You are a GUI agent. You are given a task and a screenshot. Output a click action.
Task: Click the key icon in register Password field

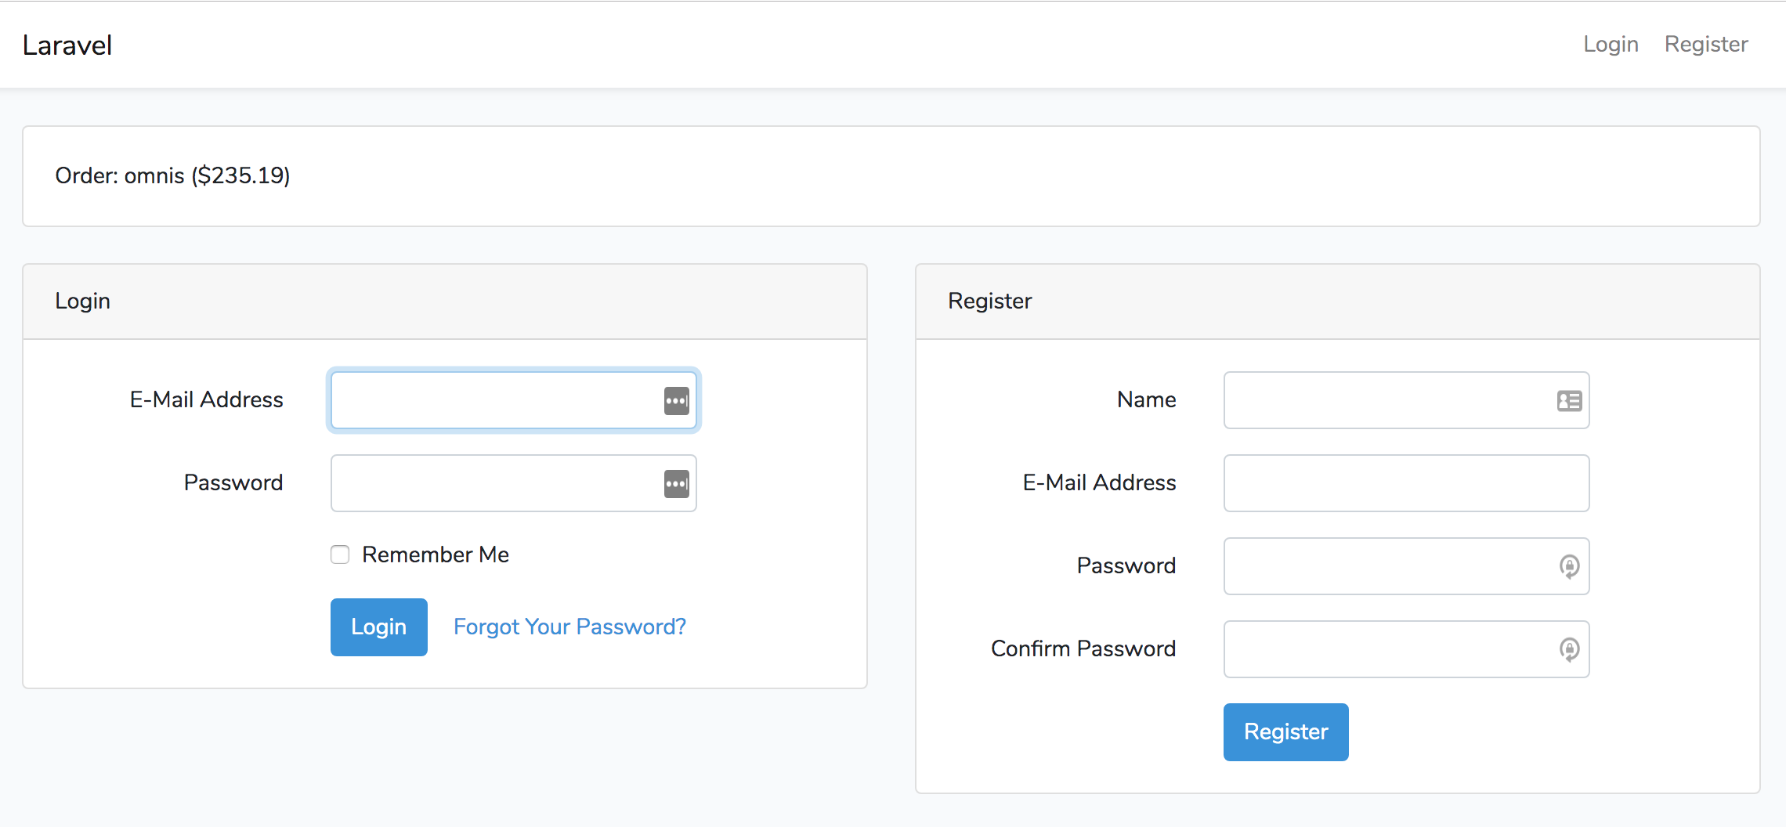click(1569, 566)
